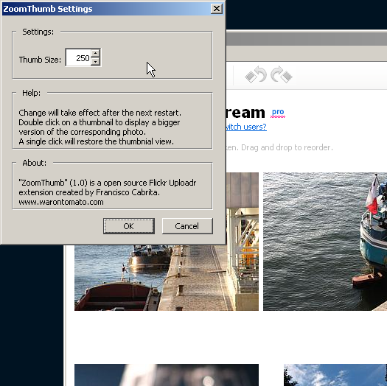Click the rotate left icon
Image resolution: width=387 pixels, height=386 pixels.
pyautogui.click(x=257, y=74)
